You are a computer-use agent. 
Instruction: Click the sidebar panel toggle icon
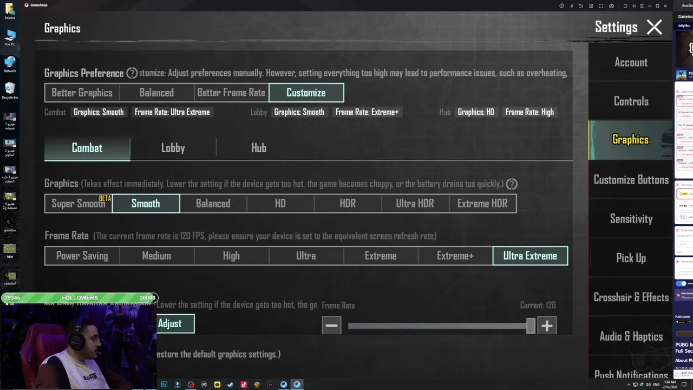pyautogui.click(x=625, y=6)
